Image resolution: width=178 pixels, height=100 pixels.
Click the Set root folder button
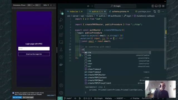click(x=17, y=97)
